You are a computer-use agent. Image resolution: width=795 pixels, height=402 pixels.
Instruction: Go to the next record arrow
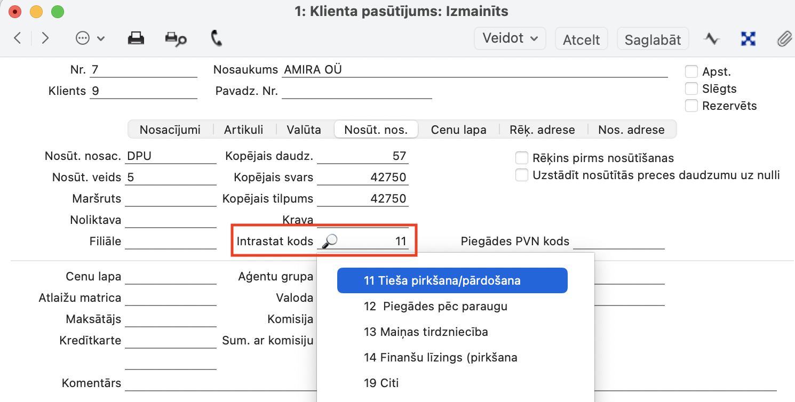(x=45, y=38)
